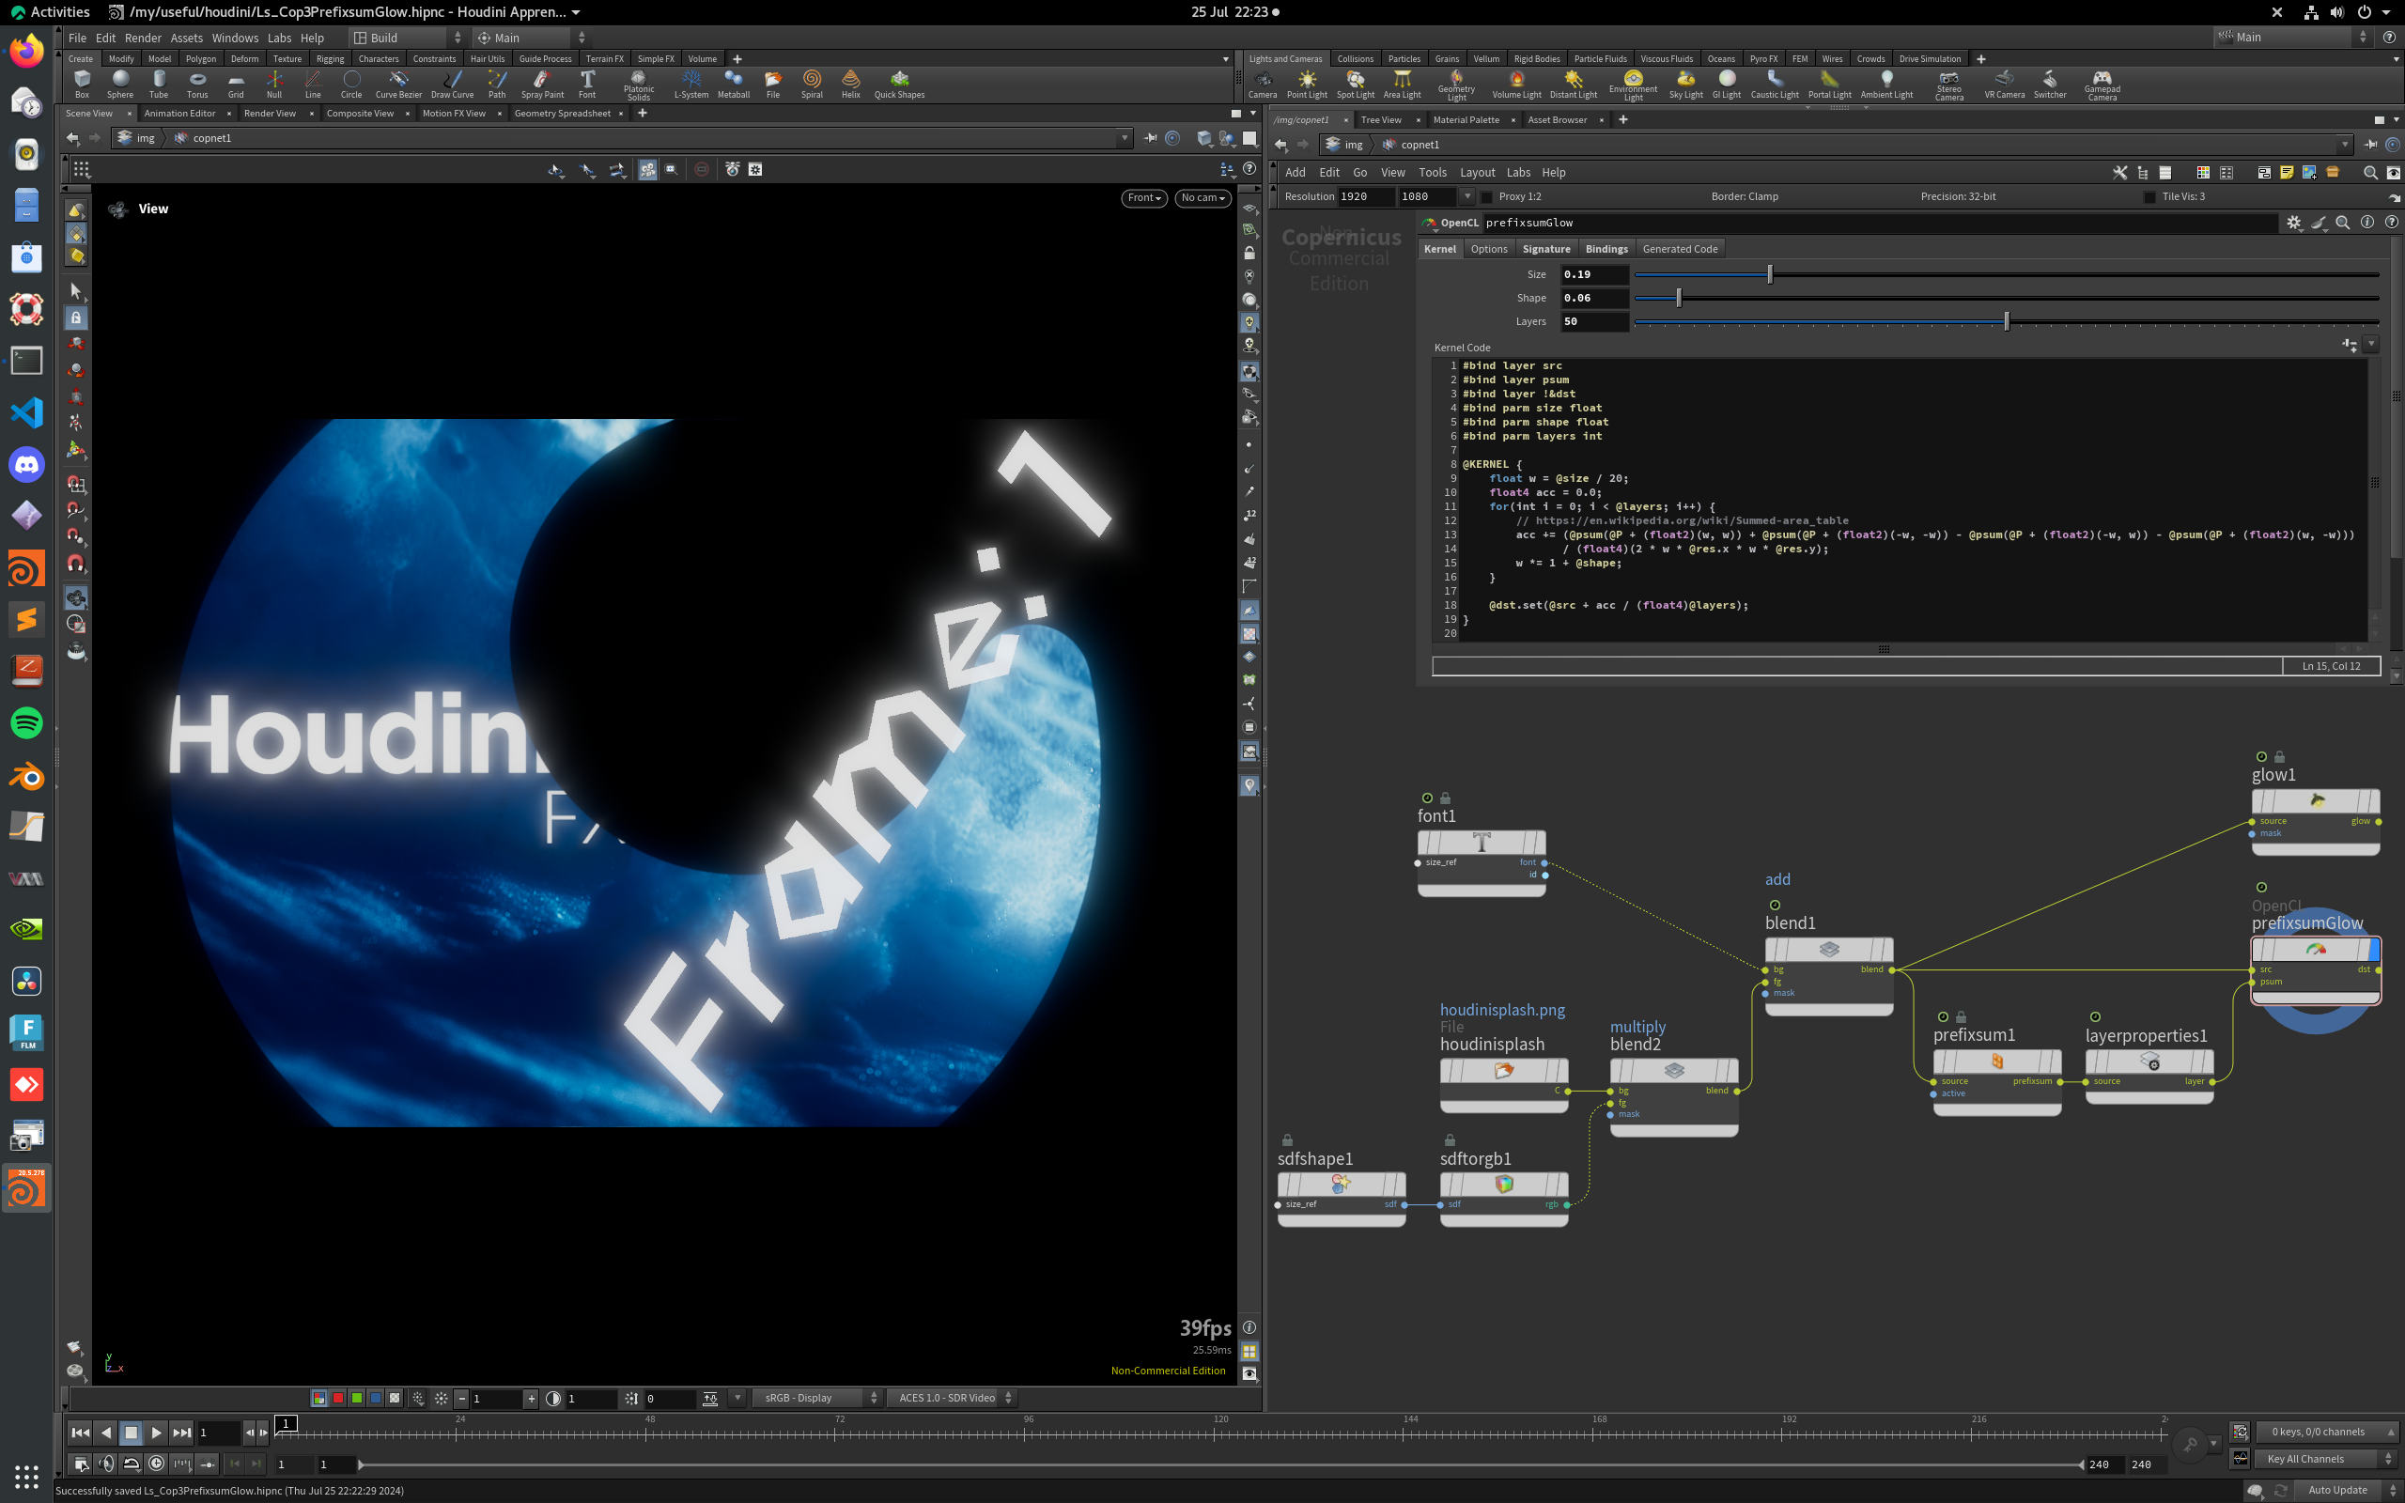Jump to first frame in playbar
Screen dimensions: 2405x1503
[81, 1433]
